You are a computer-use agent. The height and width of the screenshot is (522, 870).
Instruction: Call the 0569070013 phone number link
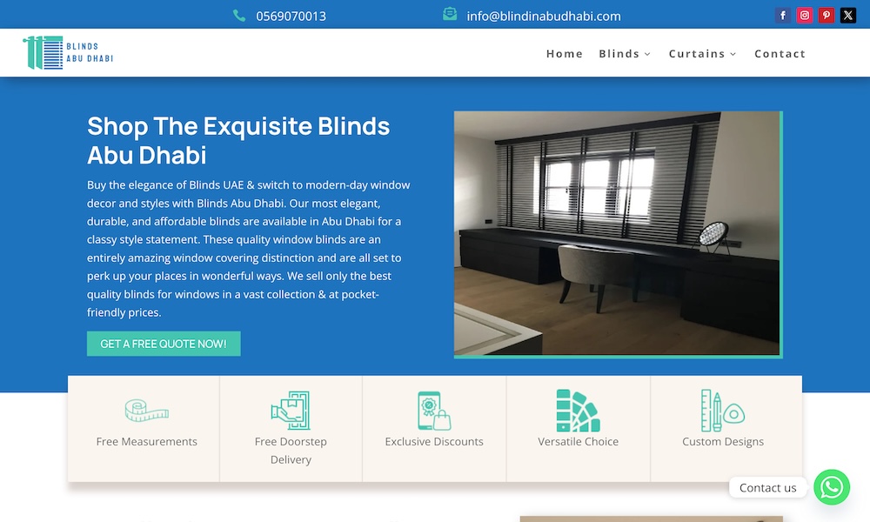click(291, 16)
